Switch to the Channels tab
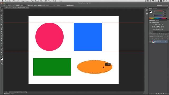 click(x=156, y=32)
